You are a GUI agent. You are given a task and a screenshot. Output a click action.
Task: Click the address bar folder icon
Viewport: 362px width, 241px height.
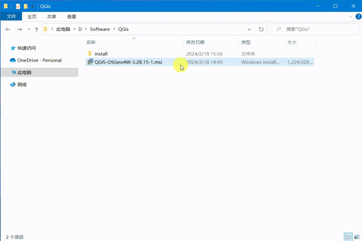point(46,29)
